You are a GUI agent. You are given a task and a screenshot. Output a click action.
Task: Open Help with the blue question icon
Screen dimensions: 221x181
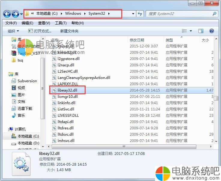(x=212, y=31)
